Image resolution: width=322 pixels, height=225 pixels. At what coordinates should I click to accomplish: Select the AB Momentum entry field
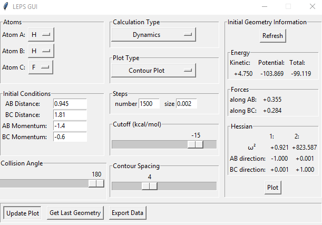70,125
